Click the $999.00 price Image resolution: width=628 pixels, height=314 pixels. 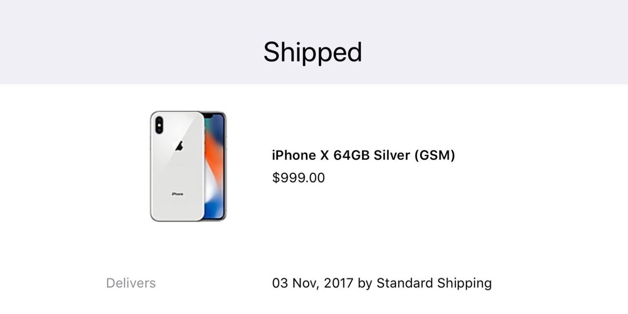[298, 178]
